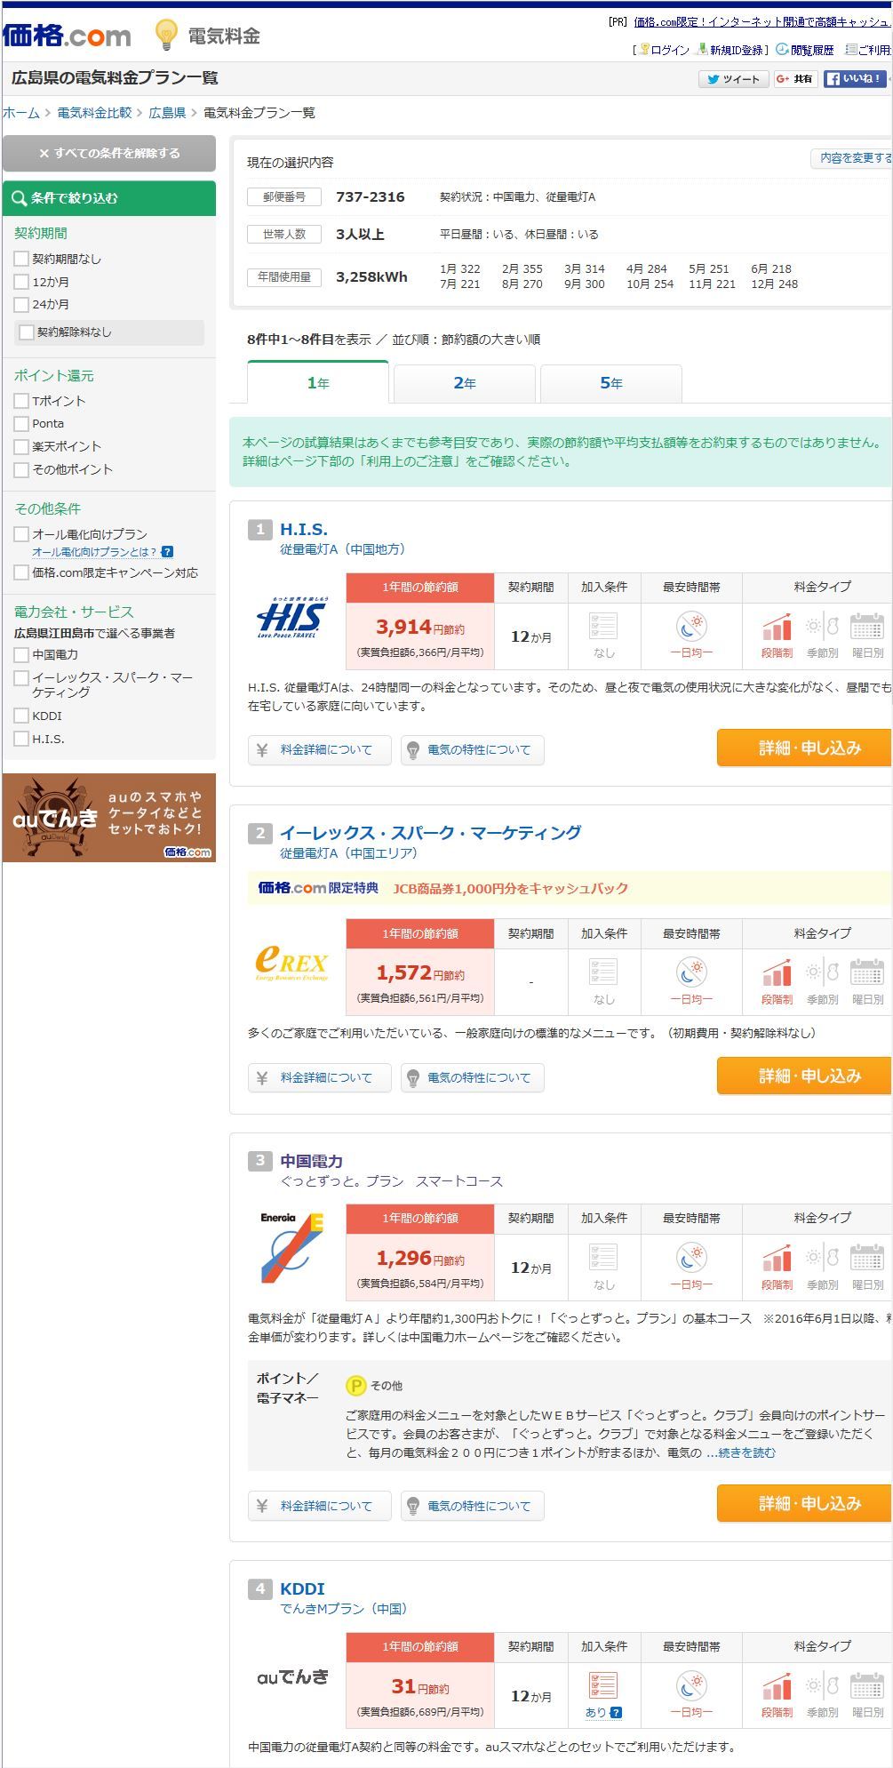Image resolution: width=893 pixels, height=1768 pixels.
Task: Check the H.I.S. provider checkbox in sidebar
Action: pyautogui.click(x=21, y=739)
